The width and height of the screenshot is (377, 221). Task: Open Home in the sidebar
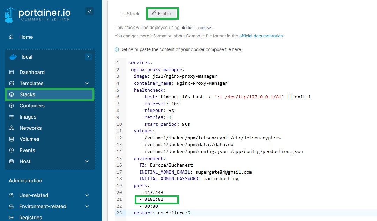click(26, 37)
